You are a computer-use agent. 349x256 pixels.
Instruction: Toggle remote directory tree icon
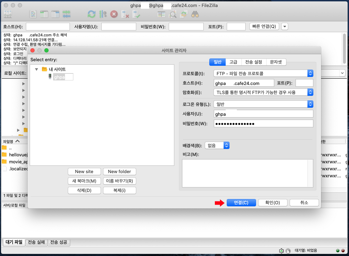tap(55, 14)
